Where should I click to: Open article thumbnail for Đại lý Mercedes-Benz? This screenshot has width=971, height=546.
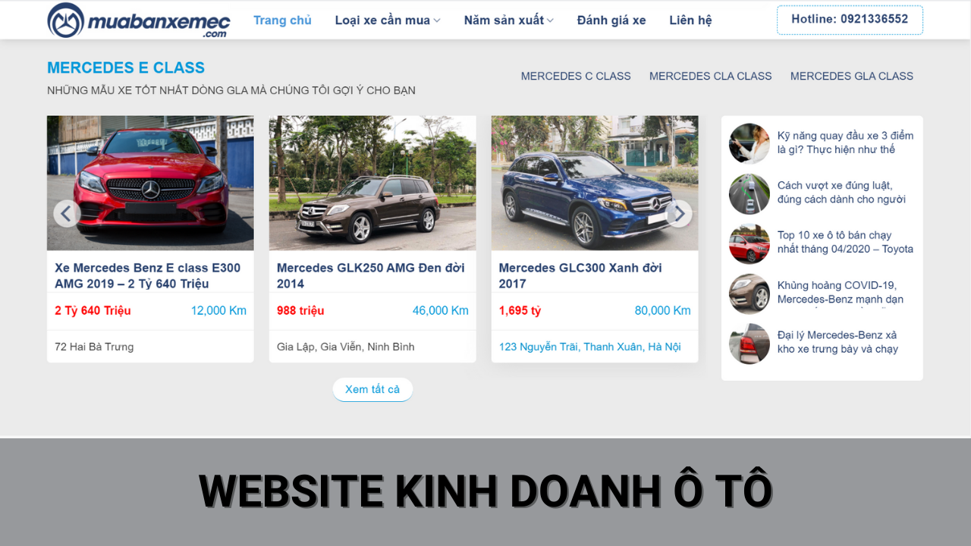click(749, 344)
